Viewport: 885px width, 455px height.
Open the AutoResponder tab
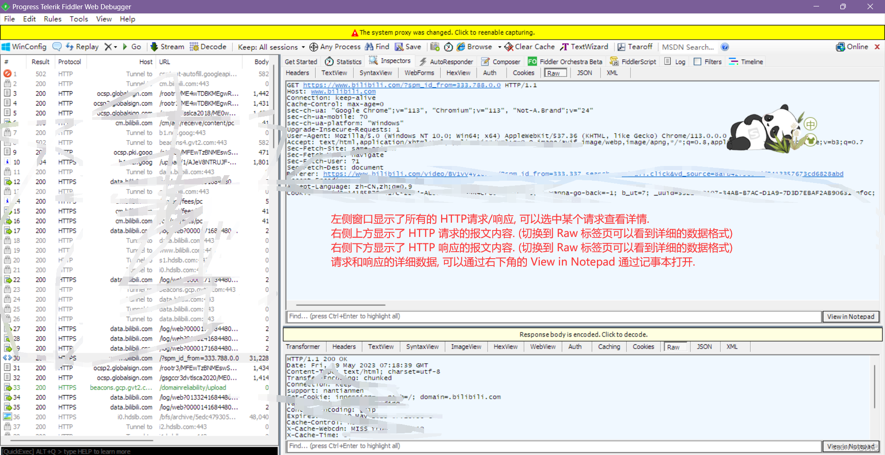click(x=446, y=62)
